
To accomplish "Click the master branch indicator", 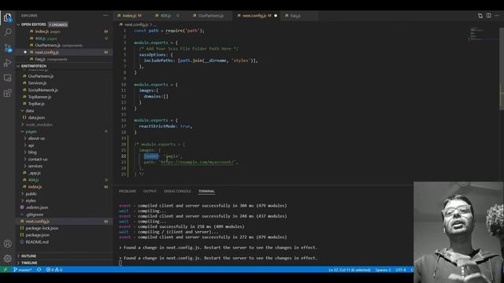I will click(23, 270).
